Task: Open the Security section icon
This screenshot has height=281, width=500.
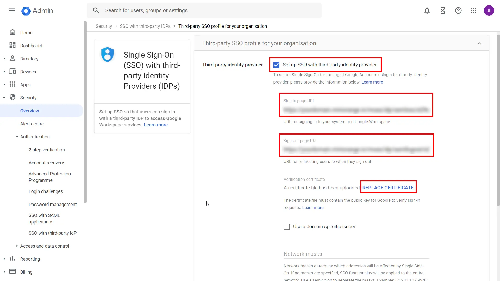Action: pos(13,98)
